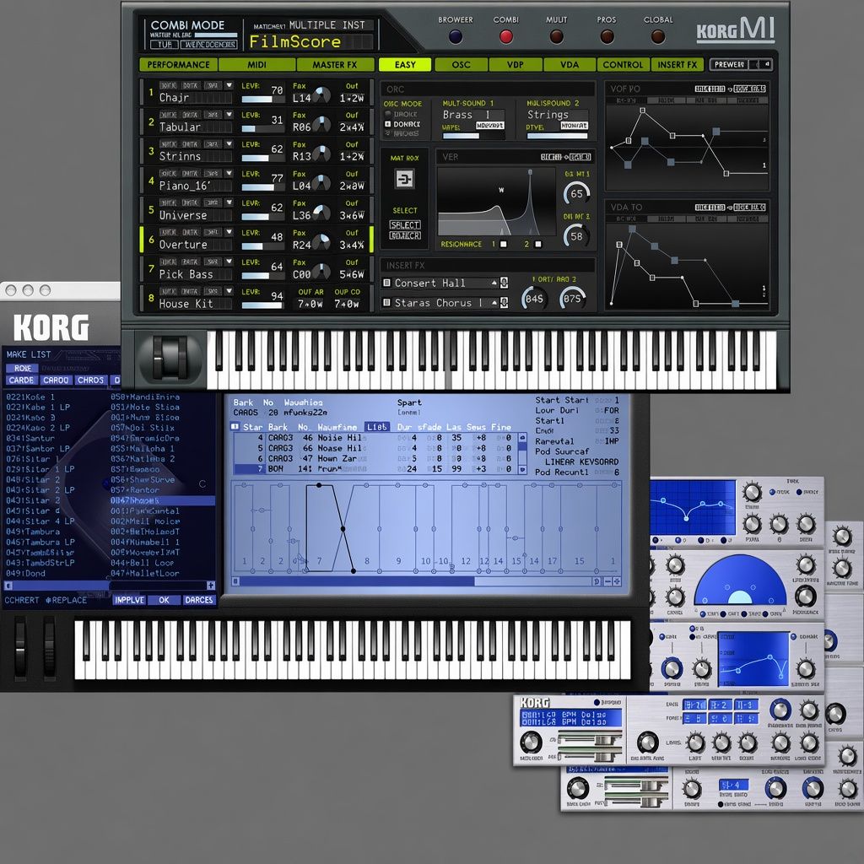Expand the Staras Chorus effect selector arrow

[x=494, y=303]
